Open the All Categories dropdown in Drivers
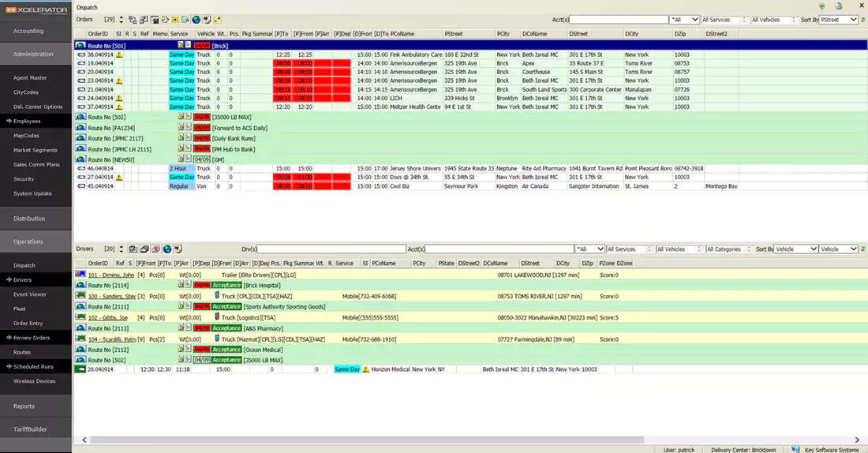Image resolution: width=868 pixels, height=453 pixels. coord(728,249)
